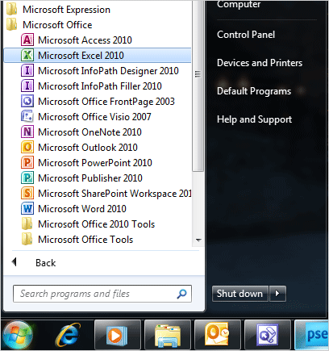329x351 pixels.
Task: Open Control Panel from the Start menu
Action: (246, 35)
